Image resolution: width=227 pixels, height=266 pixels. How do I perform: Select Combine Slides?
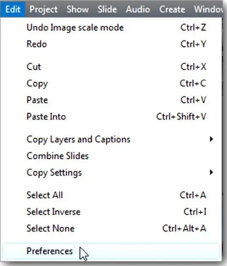pos(111,156)
